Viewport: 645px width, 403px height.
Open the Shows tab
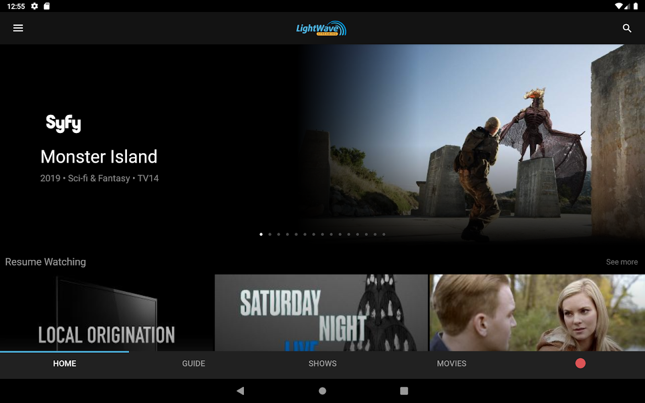[x=322, y=363]
